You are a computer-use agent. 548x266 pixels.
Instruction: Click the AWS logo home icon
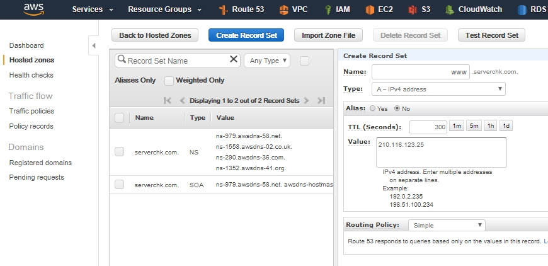point(34,9)
